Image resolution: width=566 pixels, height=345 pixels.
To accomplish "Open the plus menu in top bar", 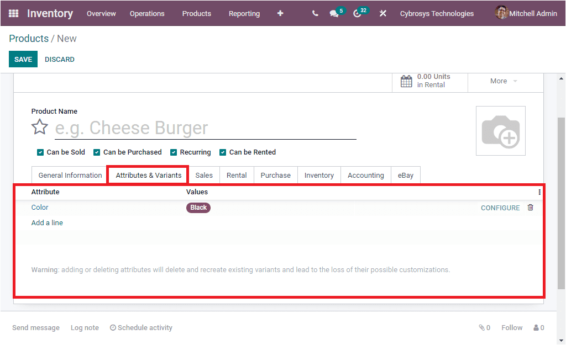I will [280, 13].
